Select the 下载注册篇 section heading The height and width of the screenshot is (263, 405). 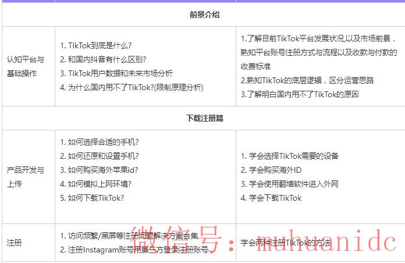click(204, 118)
